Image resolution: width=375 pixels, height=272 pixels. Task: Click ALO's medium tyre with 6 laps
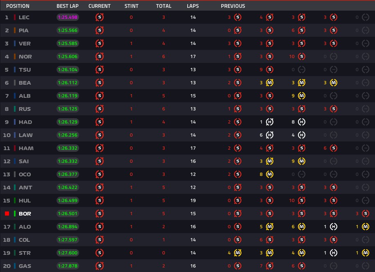pos(302,227)
